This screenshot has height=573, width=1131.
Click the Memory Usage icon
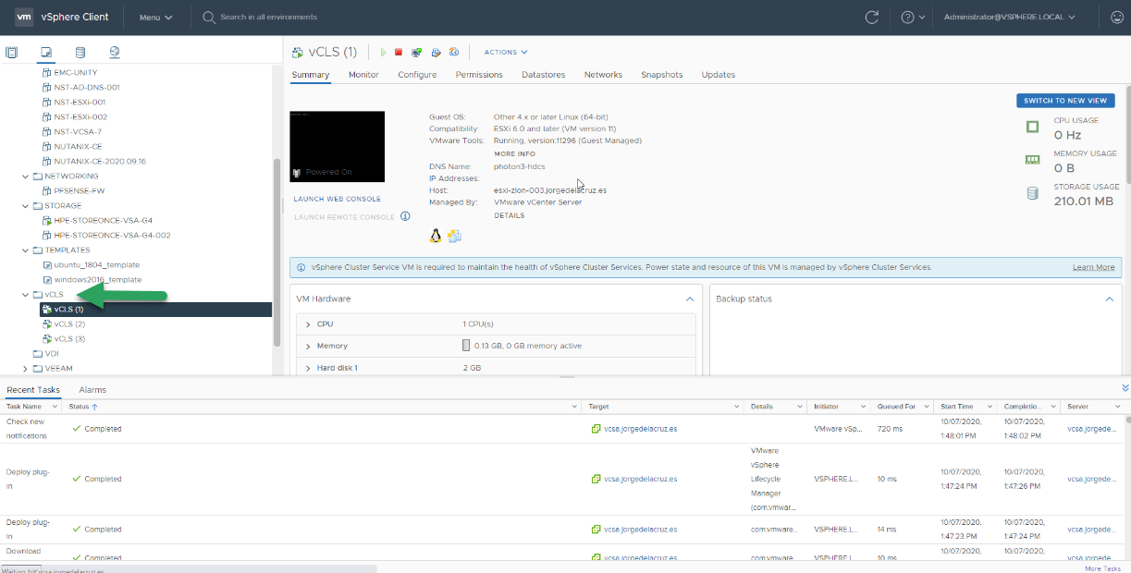click(x=1032, y=160)
